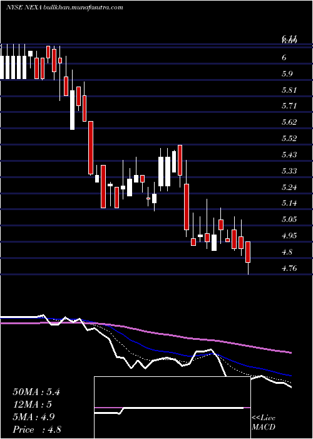Click the Price : 4.8 readout
The width and height of the screenshot is (313, 439).
[37, 430]
